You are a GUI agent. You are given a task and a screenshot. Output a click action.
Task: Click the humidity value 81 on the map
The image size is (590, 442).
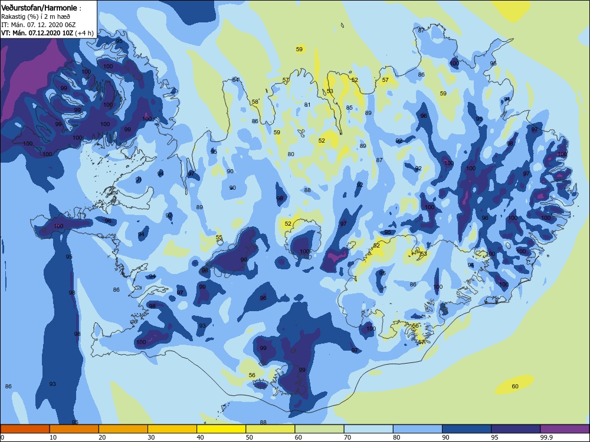(x=307, y=104)
